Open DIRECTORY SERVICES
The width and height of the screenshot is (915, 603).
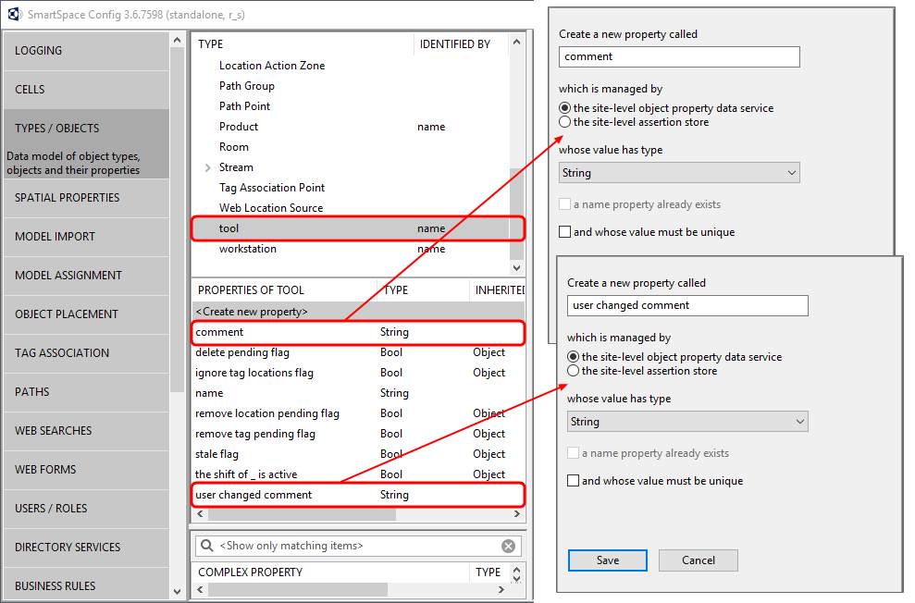[x=86, y=547]
